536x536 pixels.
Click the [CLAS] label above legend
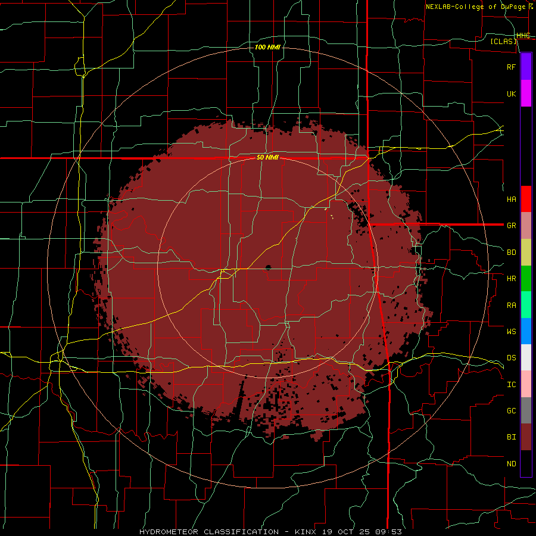(x=503, y=41)
